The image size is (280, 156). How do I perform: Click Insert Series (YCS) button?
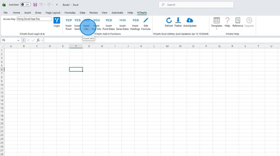click(x=77, y=24)
